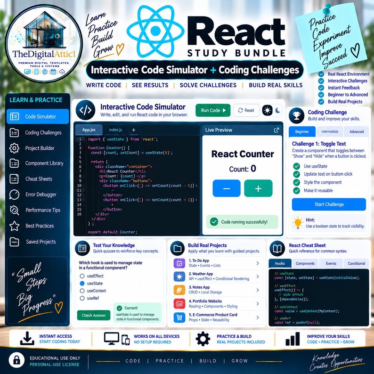Open the Component Library icon
Viewport: 374px width, 374px height.
[14, 163]
